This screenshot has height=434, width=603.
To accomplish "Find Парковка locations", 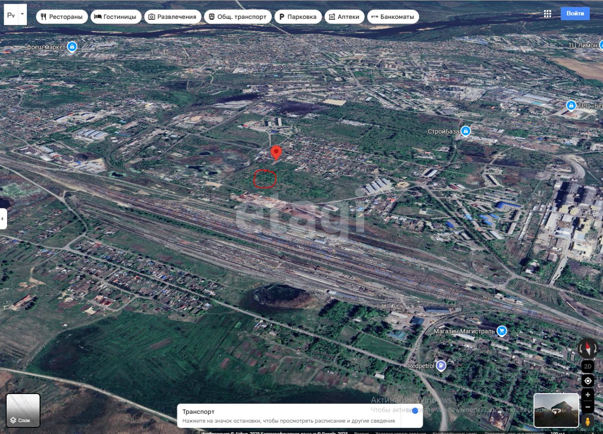I will 298,17.
